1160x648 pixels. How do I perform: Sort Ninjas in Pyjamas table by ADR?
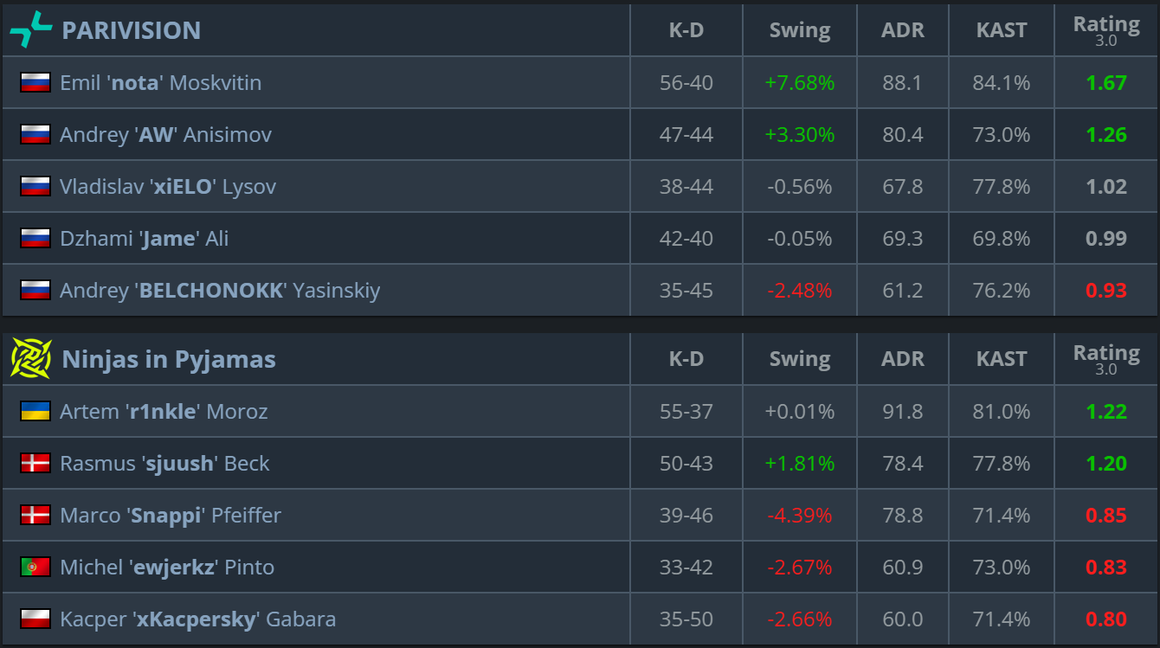pos(903,359)
